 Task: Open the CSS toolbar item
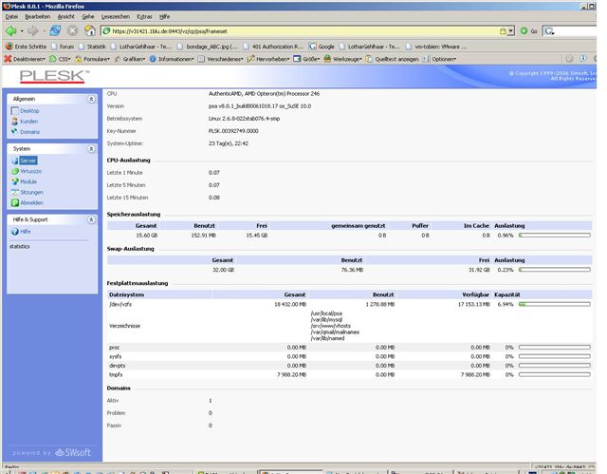60,59
